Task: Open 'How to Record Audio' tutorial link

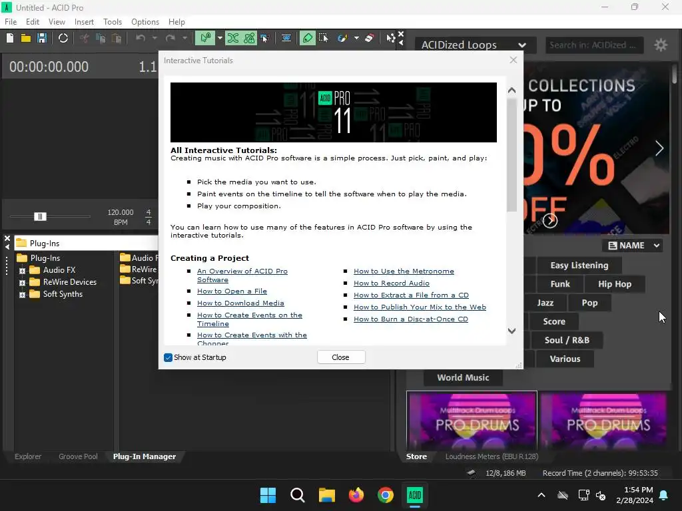Action: click(392, 283)
